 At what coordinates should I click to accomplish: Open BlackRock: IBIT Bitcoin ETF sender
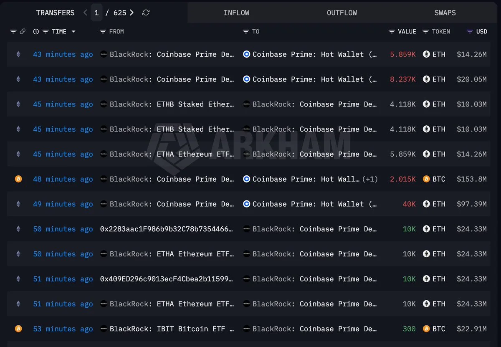pyautogui.click(x=172, y=329)
